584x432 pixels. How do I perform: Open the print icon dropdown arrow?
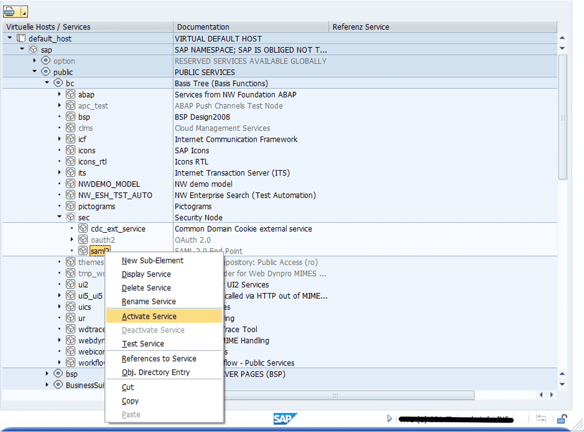click(24, 12)
